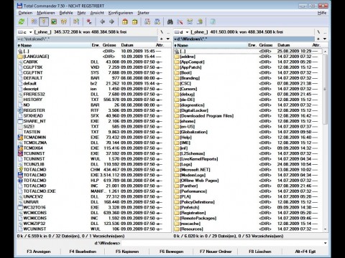
Task: Sort left panel by Erw. column
Action: point(96,45)
